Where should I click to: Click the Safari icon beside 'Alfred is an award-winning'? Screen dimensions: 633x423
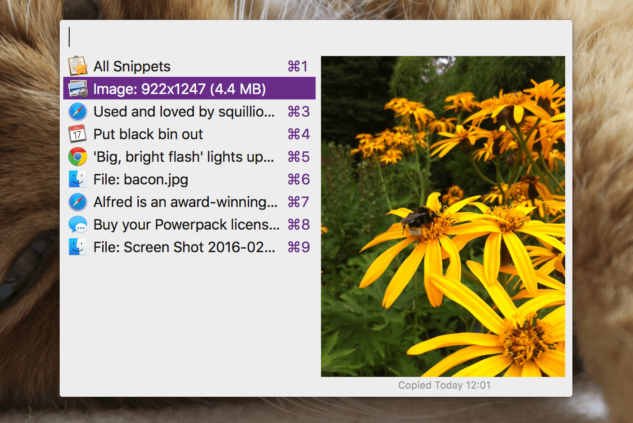point(77,202)
